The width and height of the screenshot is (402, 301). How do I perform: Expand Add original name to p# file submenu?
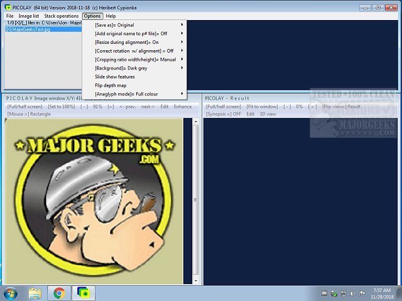[134, 33]
